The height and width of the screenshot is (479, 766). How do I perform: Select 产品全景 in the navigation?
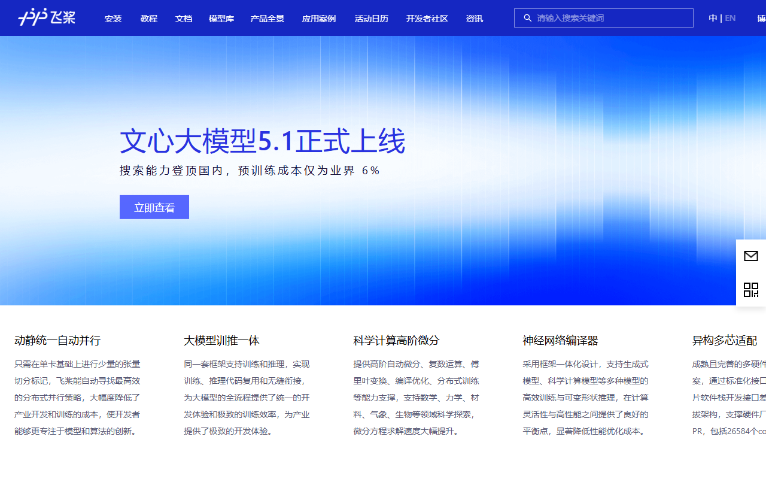pos(268,19)
